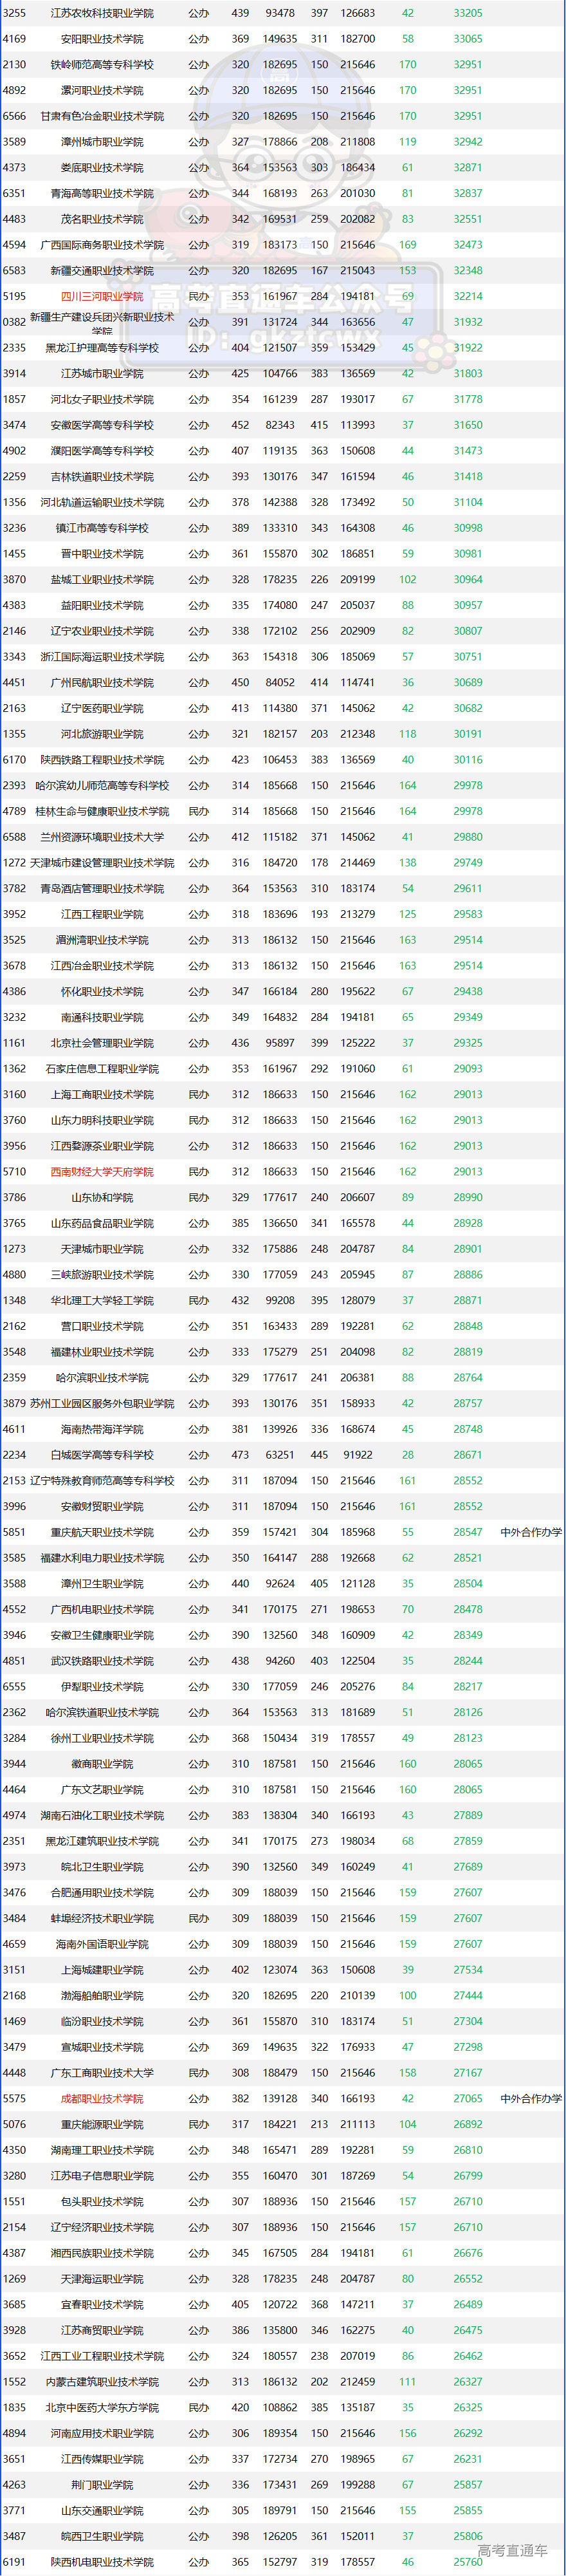The image size is (566, 2576).
Task: Select 江西冶金职业技术学院 name
Action: [102, 966]
